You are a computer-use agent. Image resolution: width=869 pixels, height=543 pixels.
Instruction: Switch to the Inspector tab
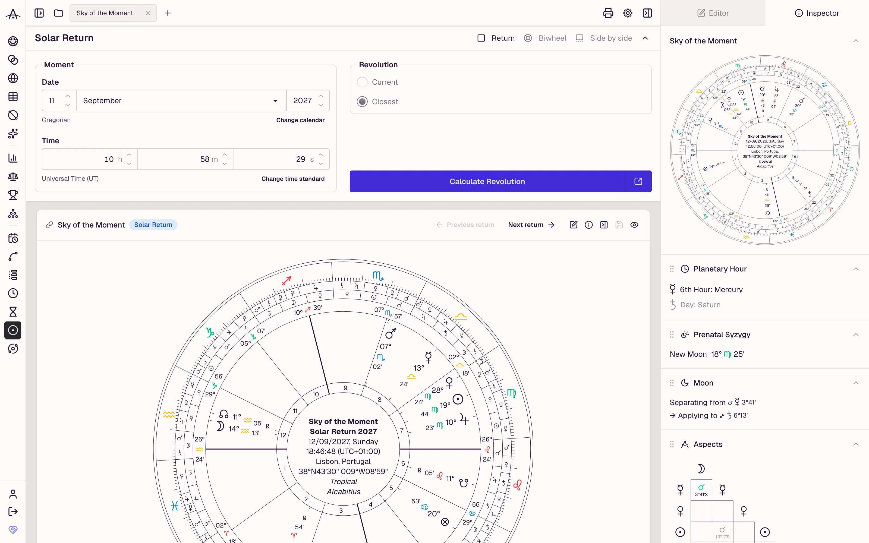(817, 13)
